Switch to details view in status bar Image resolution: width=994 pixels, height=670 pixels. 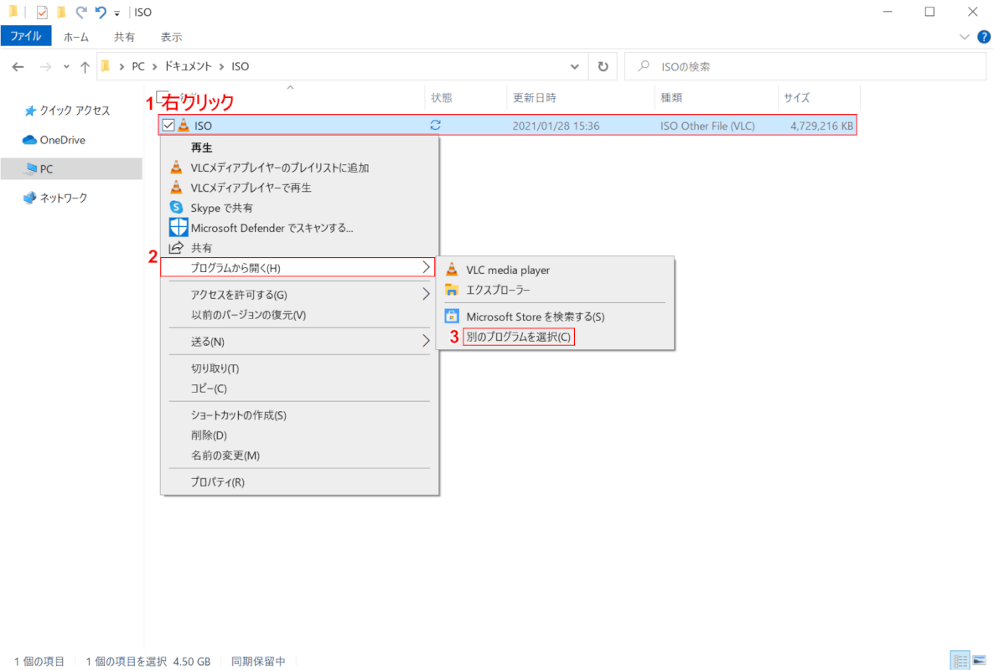(960, 661)
